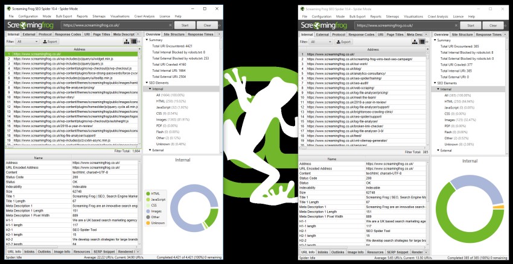The image size is (513, 264).
Task: Open more-tabs arrow after Meta Descript, left window
Action: [138, 34]
